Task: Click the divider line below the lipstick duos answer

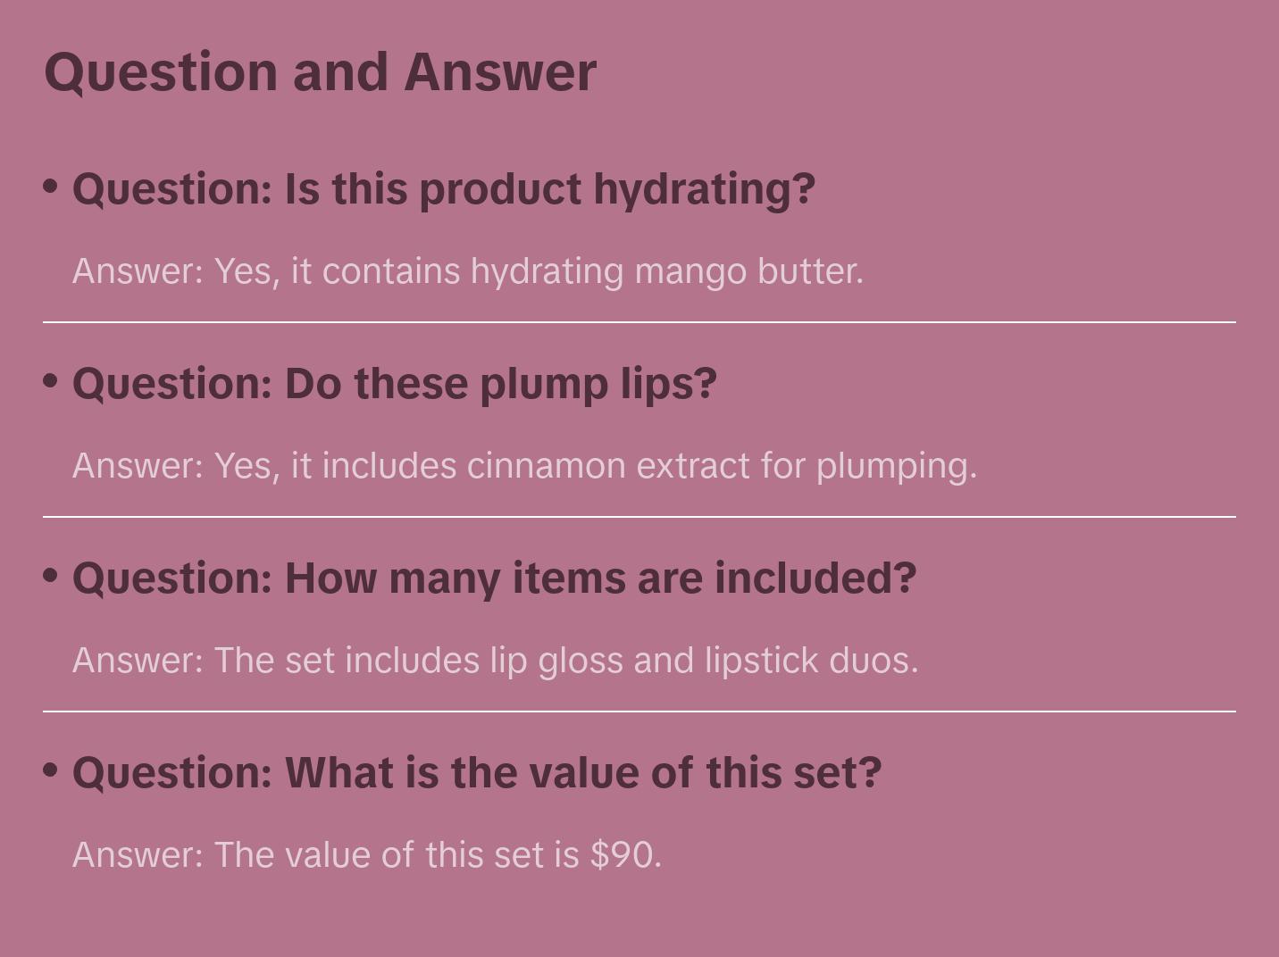Action: (639, 712)
